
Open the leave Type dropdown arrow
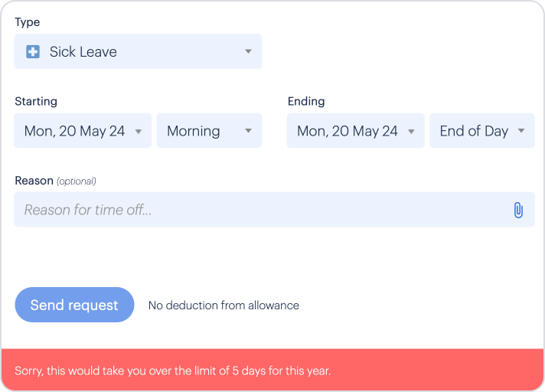point(248,51)
